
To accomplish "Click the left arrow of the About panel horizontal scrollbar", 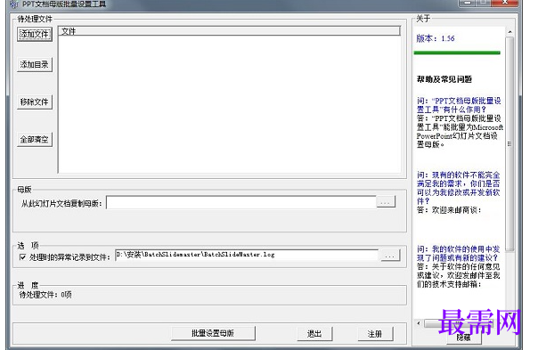I will click(x=419, y=323).
